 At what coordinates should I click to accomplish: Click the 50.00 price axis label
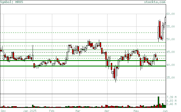pyautogui.click(x=170, y=39)
